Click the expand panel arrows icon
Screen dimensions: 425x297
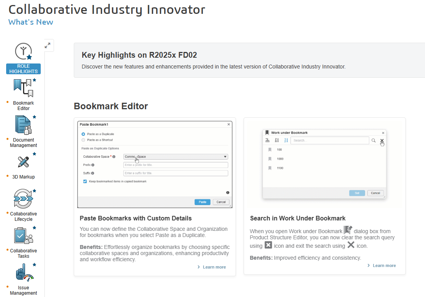(48, 45)
